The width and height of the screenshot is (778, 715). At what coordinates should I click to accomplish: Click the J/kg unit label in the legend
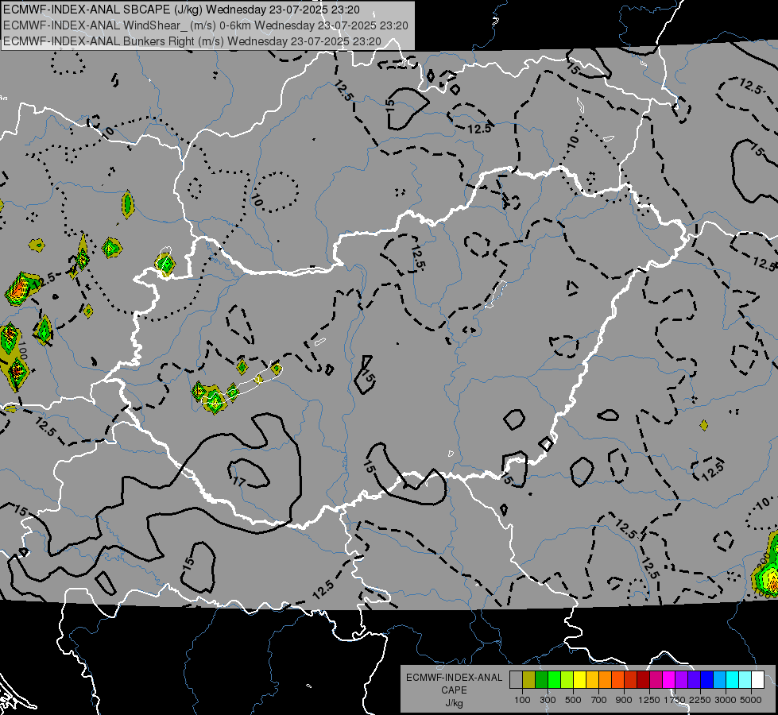click(454, 704)
